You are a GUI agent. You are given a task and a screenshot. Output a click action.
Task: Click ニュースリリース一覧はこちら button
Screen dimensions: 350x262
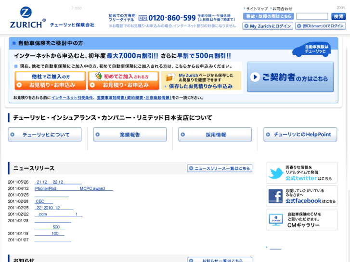[x=220, y=168]
